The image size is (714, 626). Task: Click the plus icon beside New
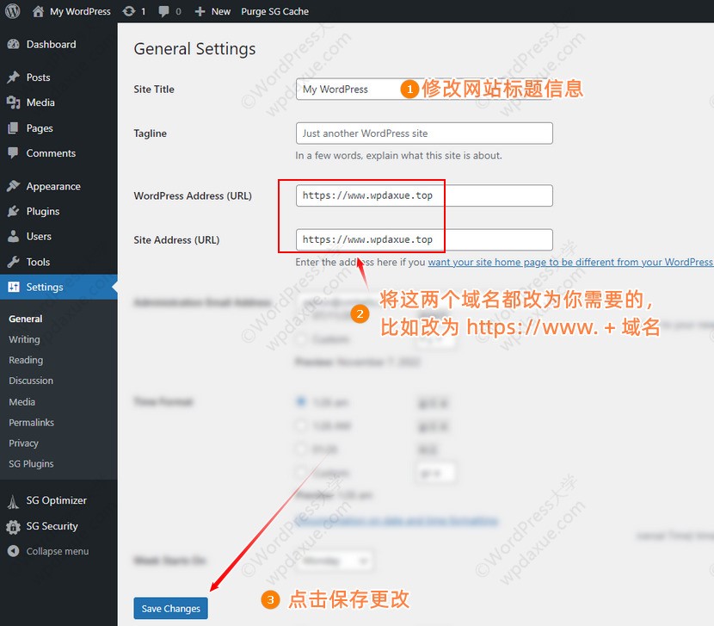(x=200, y=11)
